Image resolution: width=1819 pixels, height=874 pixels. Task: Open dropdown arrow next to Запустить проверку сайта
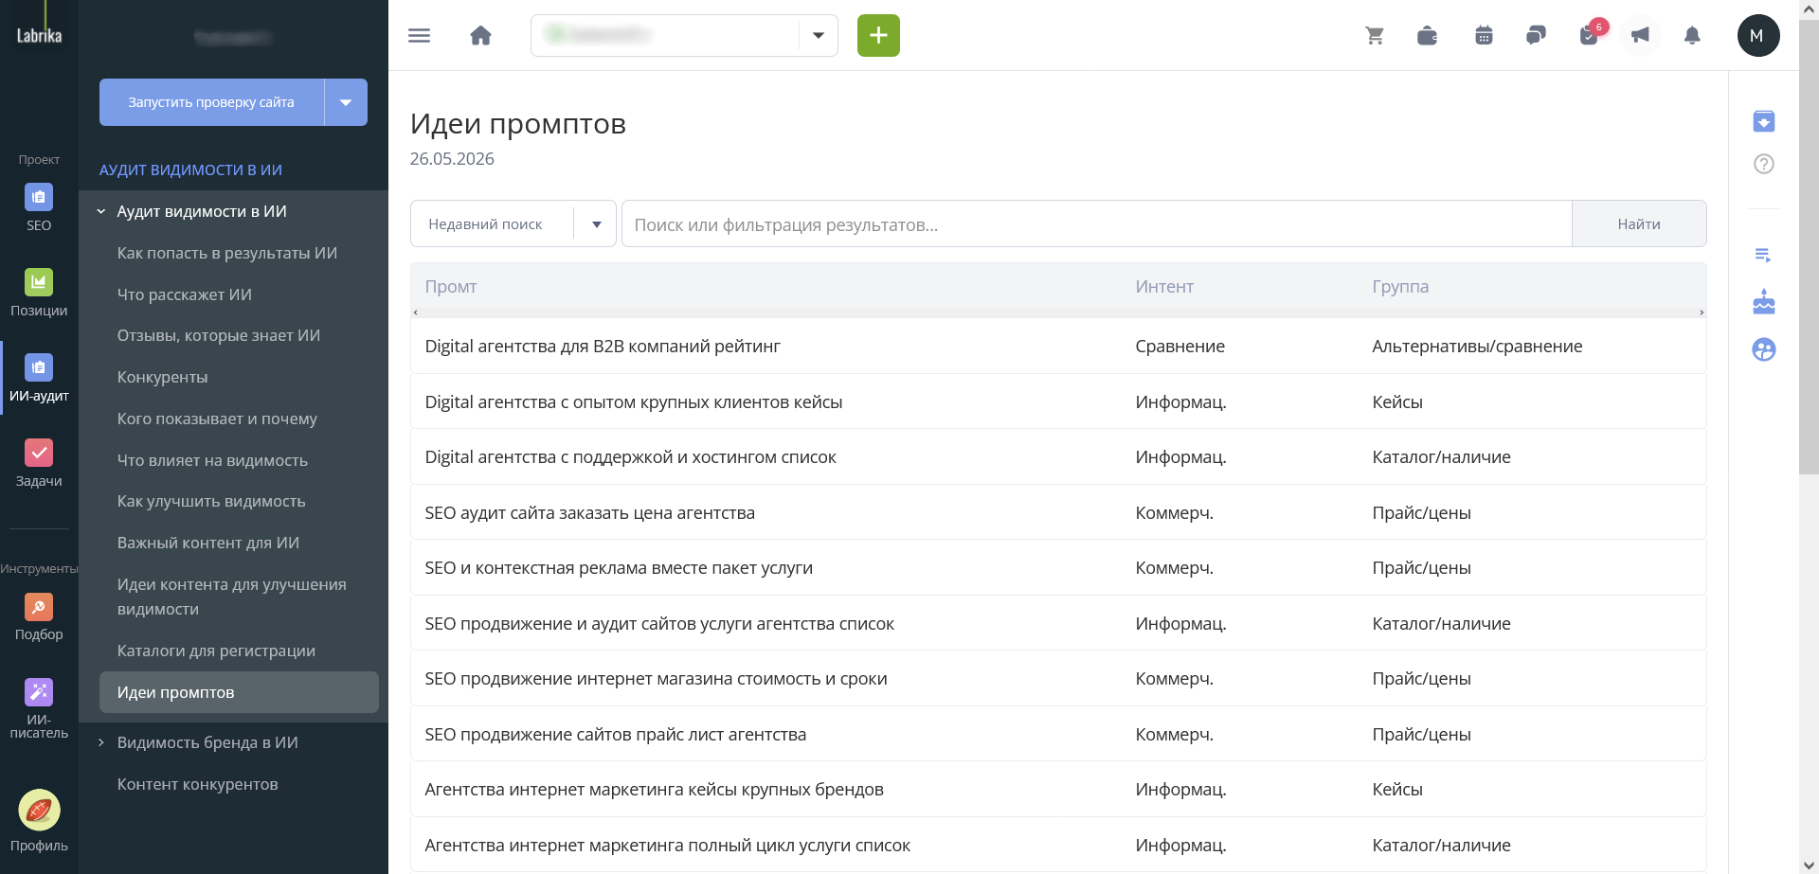click(346, 102)
